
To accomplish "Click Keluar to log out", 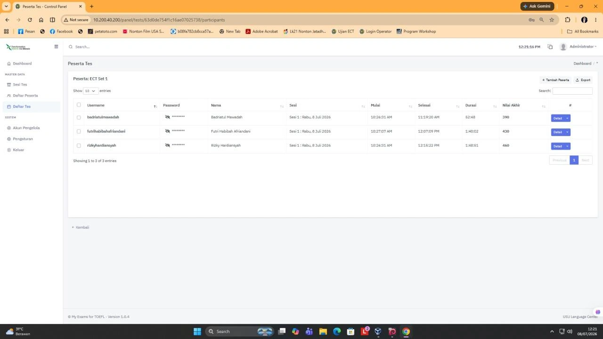I will [x=18, y=150].
